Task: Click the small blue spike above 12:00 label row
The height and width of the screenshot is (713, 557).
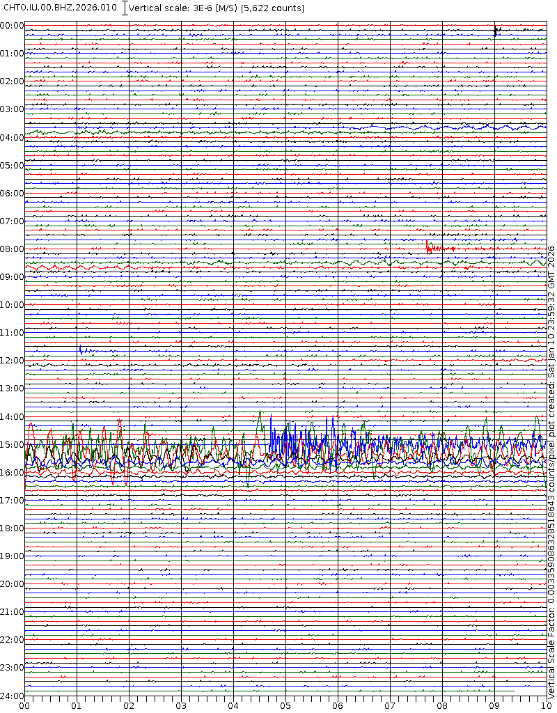Action: [x=81, y=350]
